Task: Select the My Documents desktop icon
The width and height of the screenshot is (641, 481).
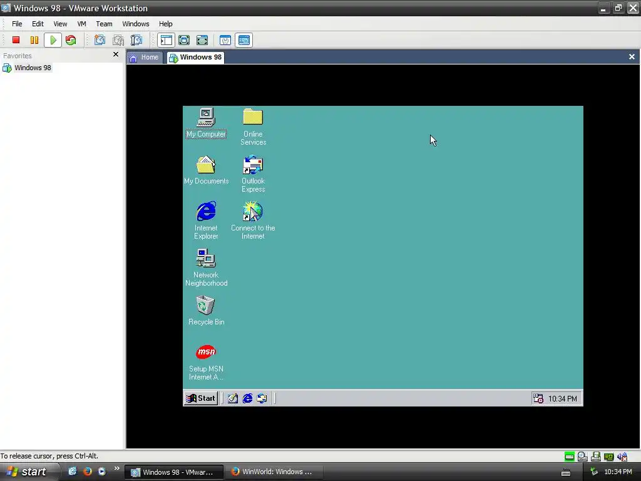Action: (x=206, y=170)
